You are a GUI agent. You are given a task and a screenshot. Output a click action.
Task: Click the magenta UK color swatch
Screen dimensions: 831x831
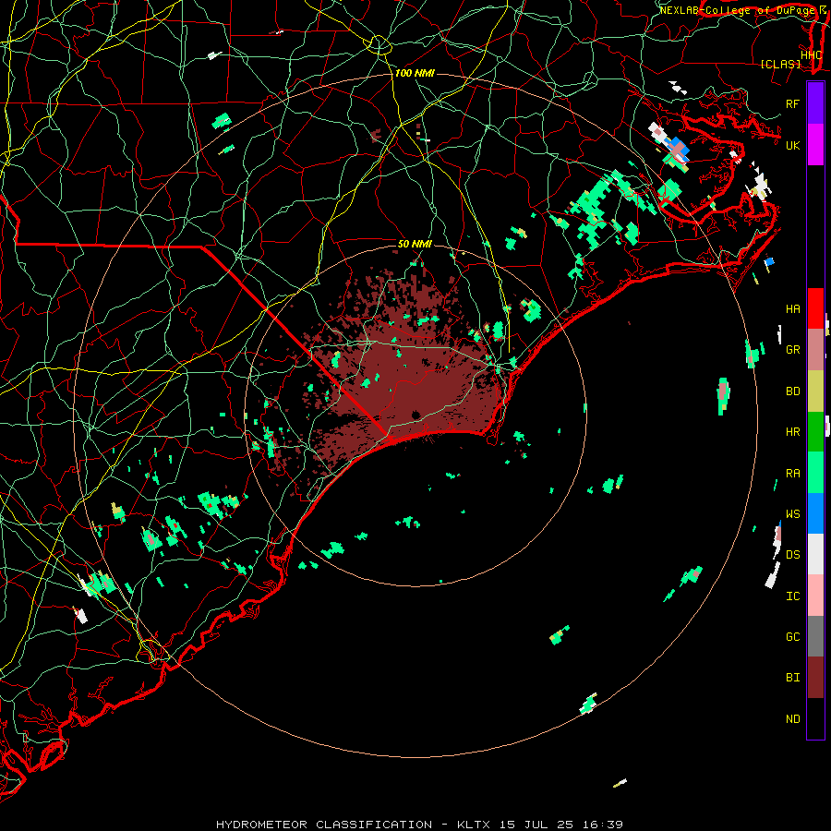pos(815,145)
